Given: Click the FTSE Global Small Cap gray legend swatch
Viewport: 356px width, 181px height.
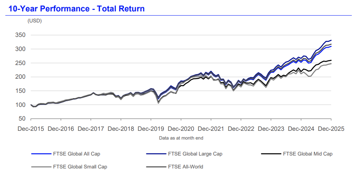Looking at the screenshot, I should [41, 166].
